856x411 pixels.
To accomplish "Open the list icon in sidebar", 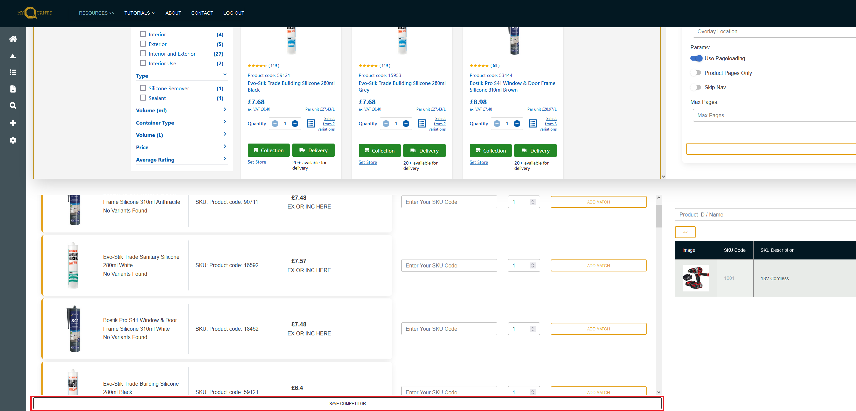I will click(13, 72).
